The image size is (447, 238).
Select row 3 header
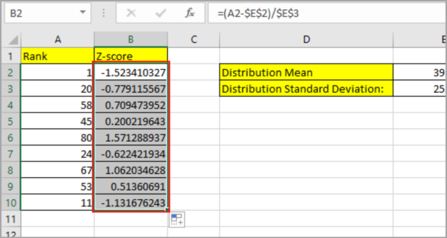(x=11, y=89)
